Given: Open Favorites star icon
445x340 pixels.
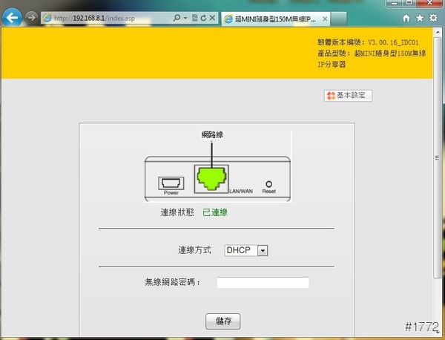Looking at the screenshot, I should 420,17.
